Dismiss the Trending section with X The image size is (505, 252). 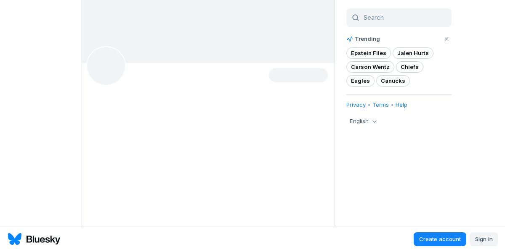click(x=447, y=39)
